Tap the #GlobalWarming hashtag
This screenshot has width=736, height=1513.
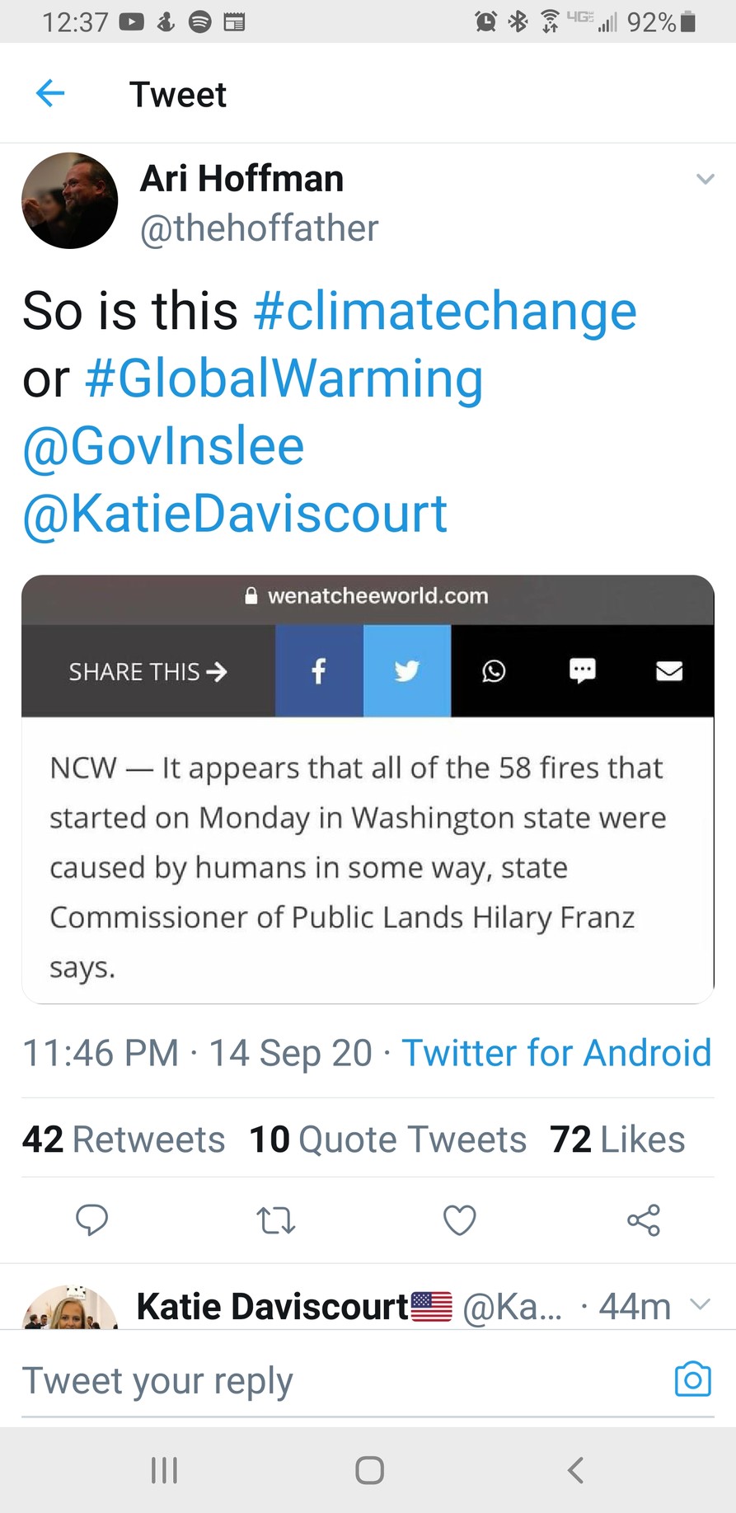pyautogui.click(x=284, y=378)
